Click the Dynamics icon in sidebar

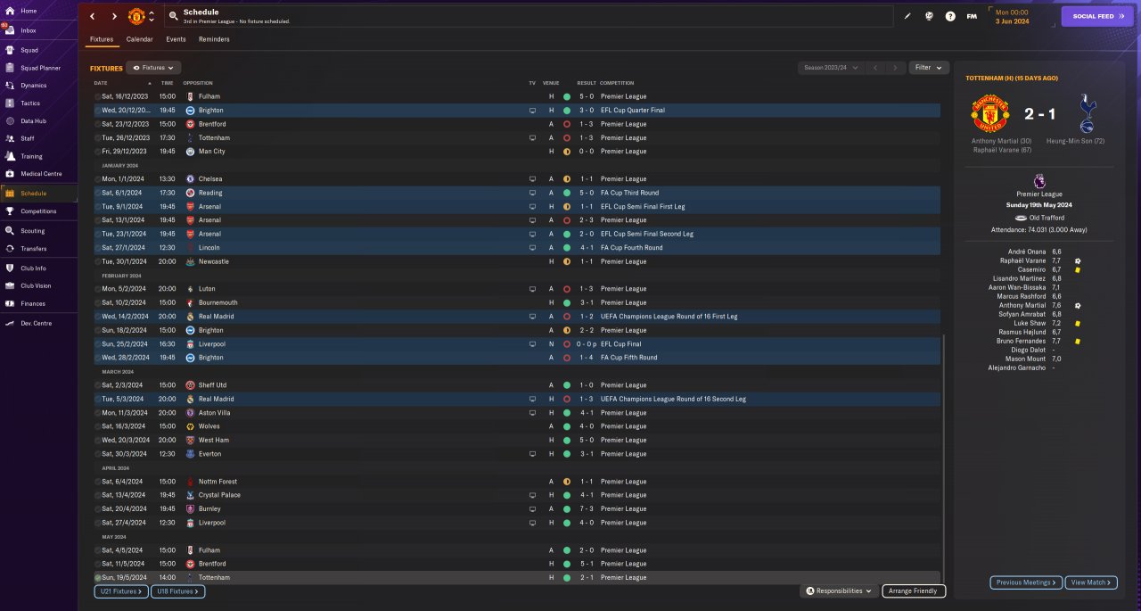coord(10,86)
